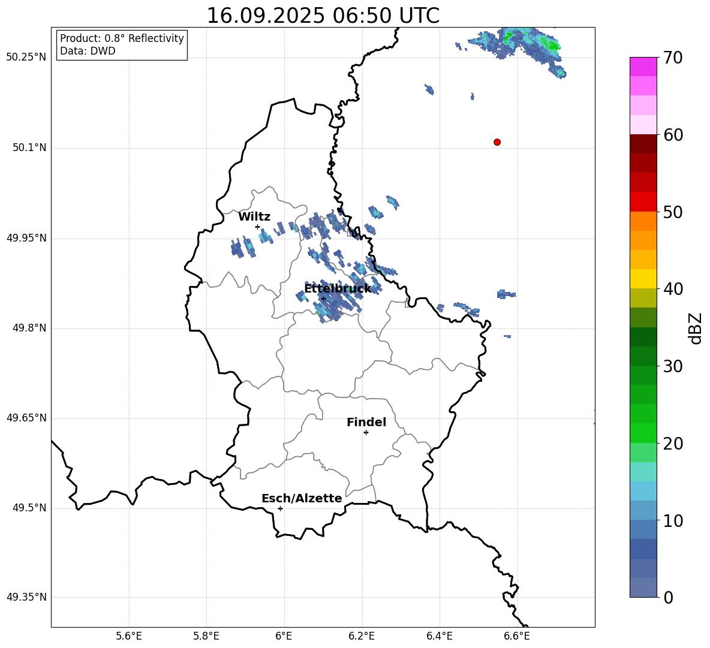Viewport: 710px width, 648px height.
Task: Click the 49.8°N latitude label
Action: pos(29,328)
